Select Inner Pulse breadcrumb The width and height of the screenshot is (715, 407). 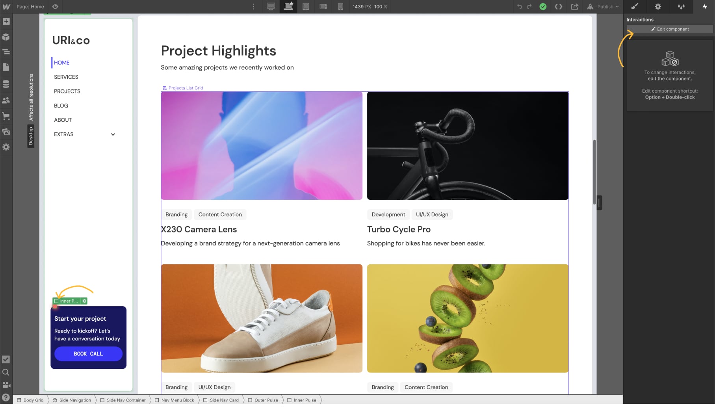[302, 400]
